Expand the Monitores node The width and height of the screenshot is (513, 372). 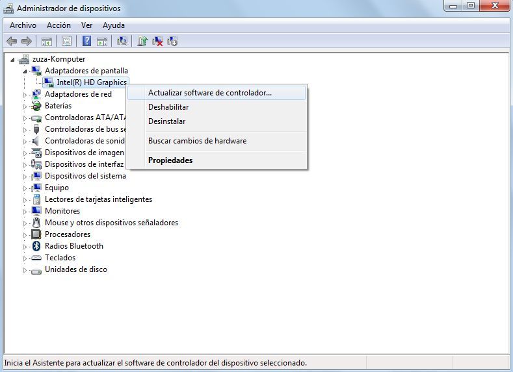pyautogui.click(x=25, y=212)
